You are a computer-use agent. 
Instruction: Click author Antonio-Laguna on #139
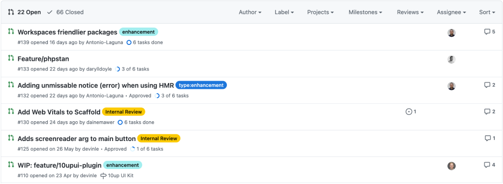pos(104,42)
